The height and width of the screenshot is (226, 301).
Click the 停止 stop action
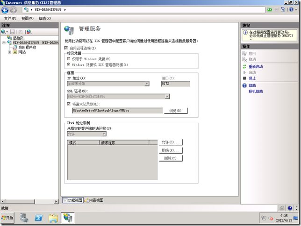coord(252,78)
